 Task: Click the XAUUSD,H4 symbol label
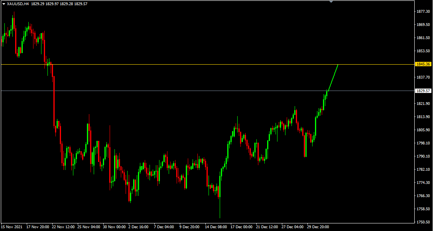[x=18, y=4]
